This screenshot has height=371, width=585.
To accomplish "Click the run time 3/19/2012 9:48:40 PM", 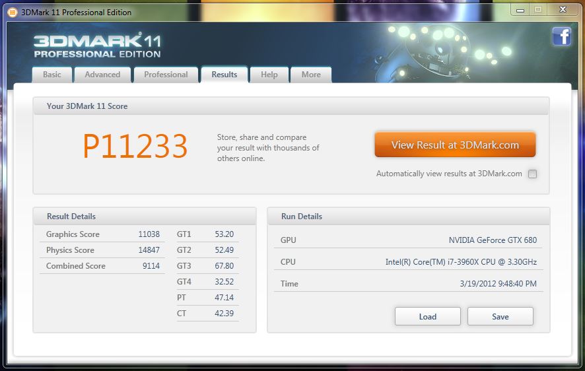I will (498, 284).
